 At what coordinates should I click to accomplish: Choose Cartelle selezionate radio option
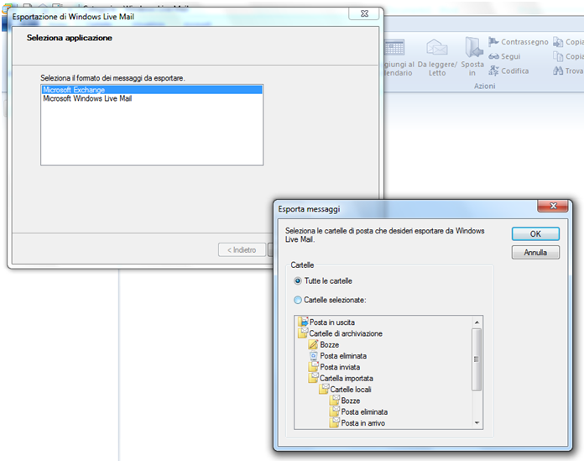(330, 300)
